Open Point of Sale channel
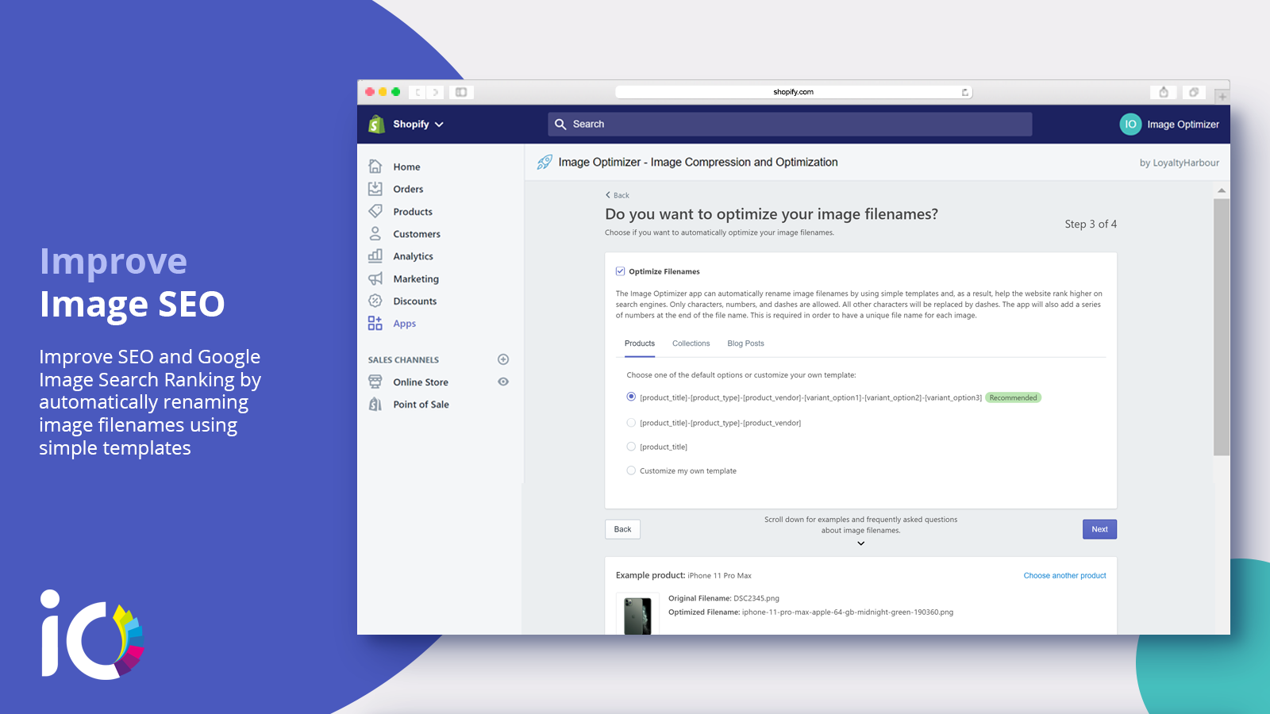This screenshot has height=714, width=1270. pos(421,405)
